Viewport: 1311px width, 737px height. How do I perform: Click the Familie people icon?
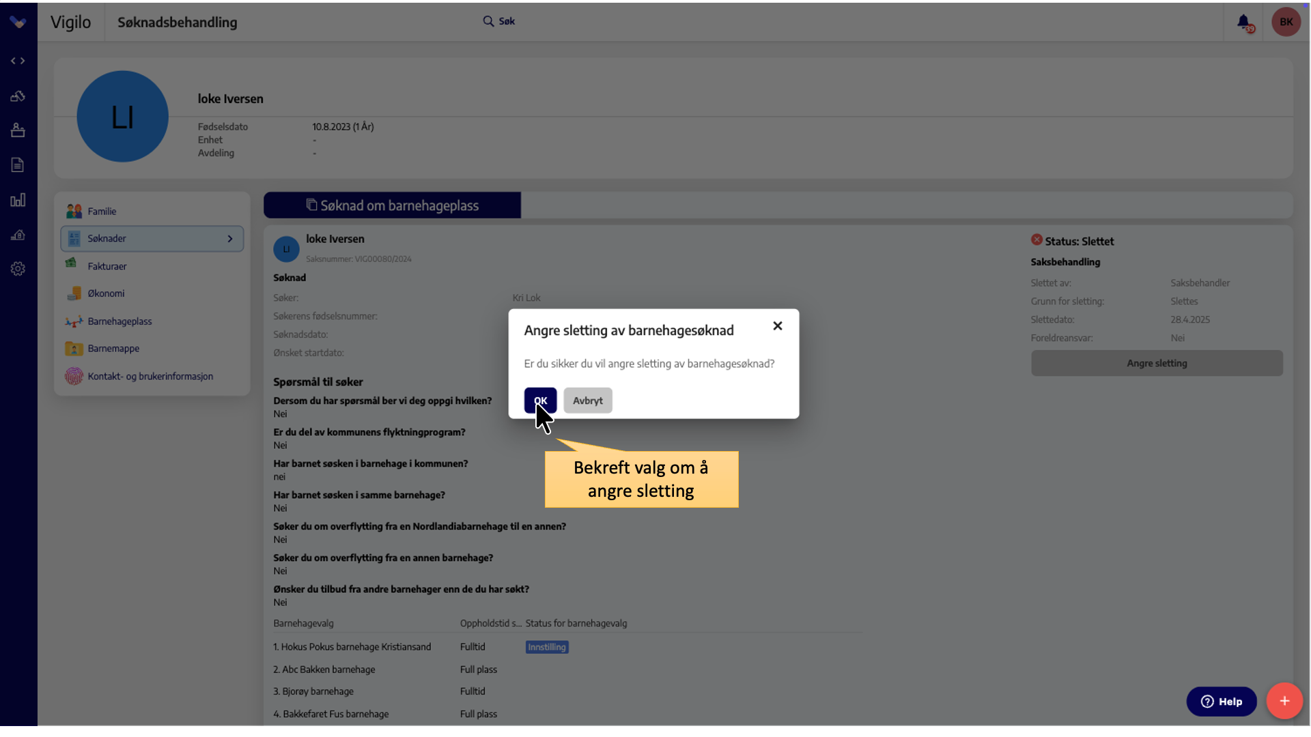74,212
